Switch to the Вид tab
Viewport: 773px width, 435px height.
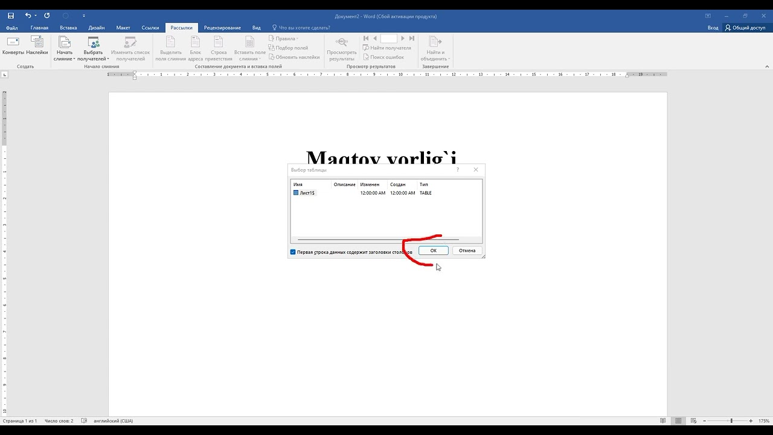[x=257, y=28]
